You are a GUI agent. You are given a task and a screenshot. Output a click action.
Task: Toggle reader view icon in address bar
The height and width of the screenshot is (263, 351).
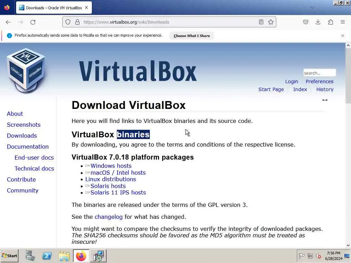pyautogui.click(x=261, y=22)
